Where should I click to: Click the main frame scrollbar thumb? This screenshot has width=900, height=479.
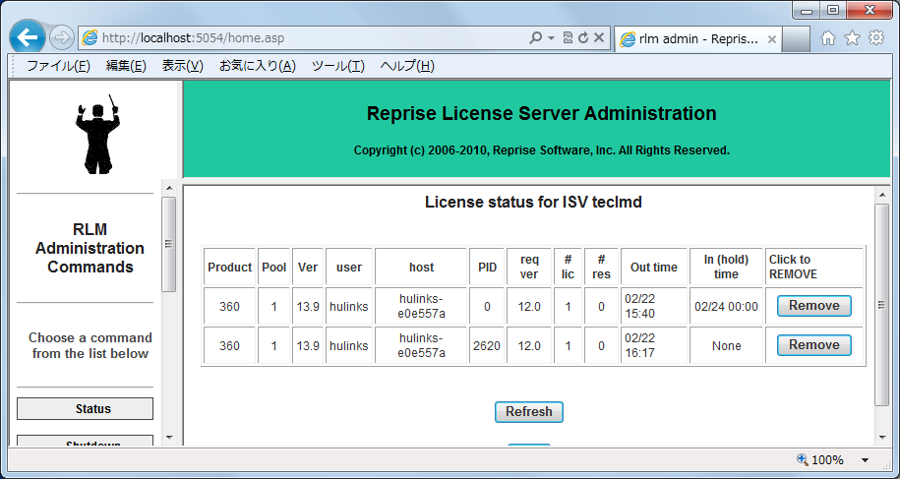coord(882,305)
